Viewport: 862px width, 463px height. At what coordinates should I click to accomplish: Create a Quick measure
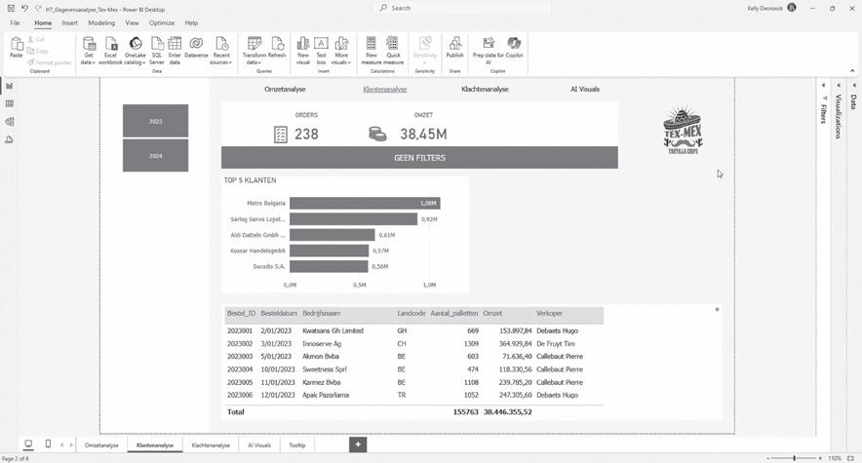394,51
